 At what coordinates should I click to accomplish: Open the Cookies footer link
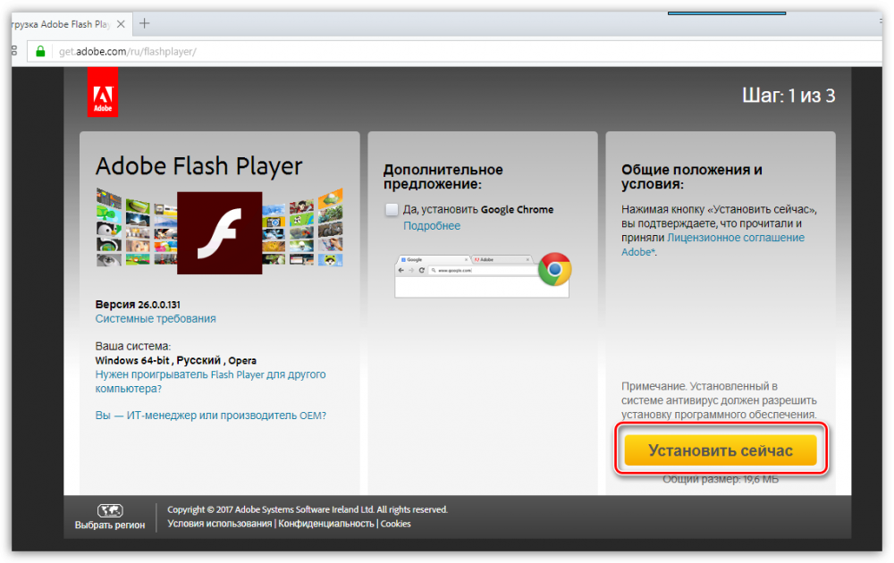coord(396,524)
